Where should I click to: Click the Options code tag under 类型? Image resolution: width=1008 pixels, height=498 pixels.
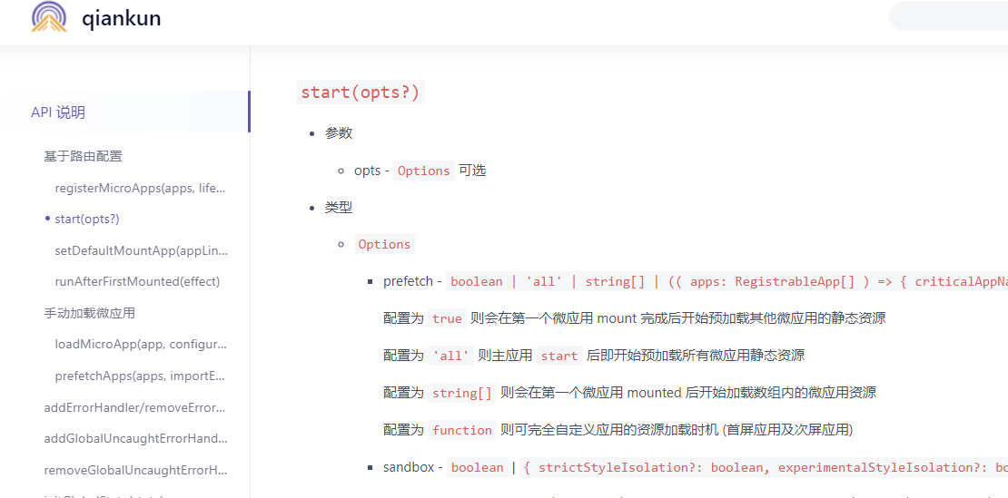point(384,245)
